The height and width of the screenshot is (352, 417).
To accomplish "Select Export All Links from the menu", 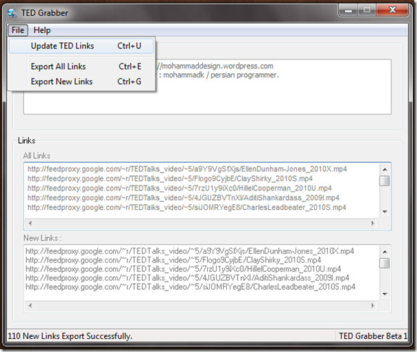I will pos(81,66).
